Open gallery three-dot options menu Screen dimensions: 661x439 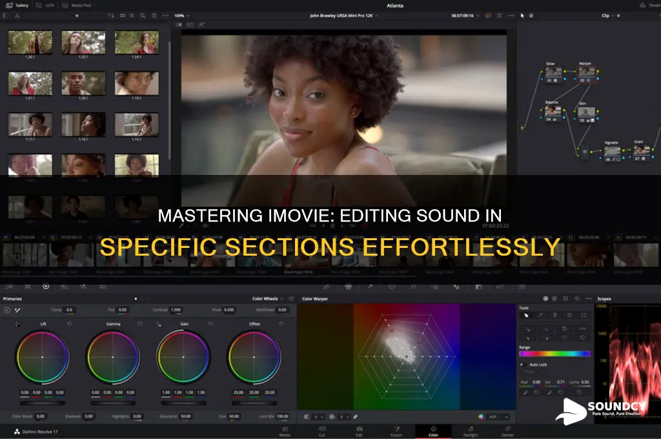click(x=166, y=15)
